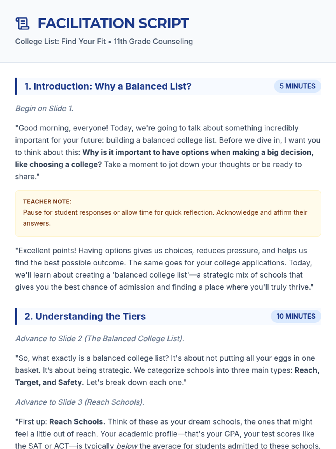The image size is (336, 449).
Task: Click the TEACHER NOTE label
Action: tap(47, 201)
